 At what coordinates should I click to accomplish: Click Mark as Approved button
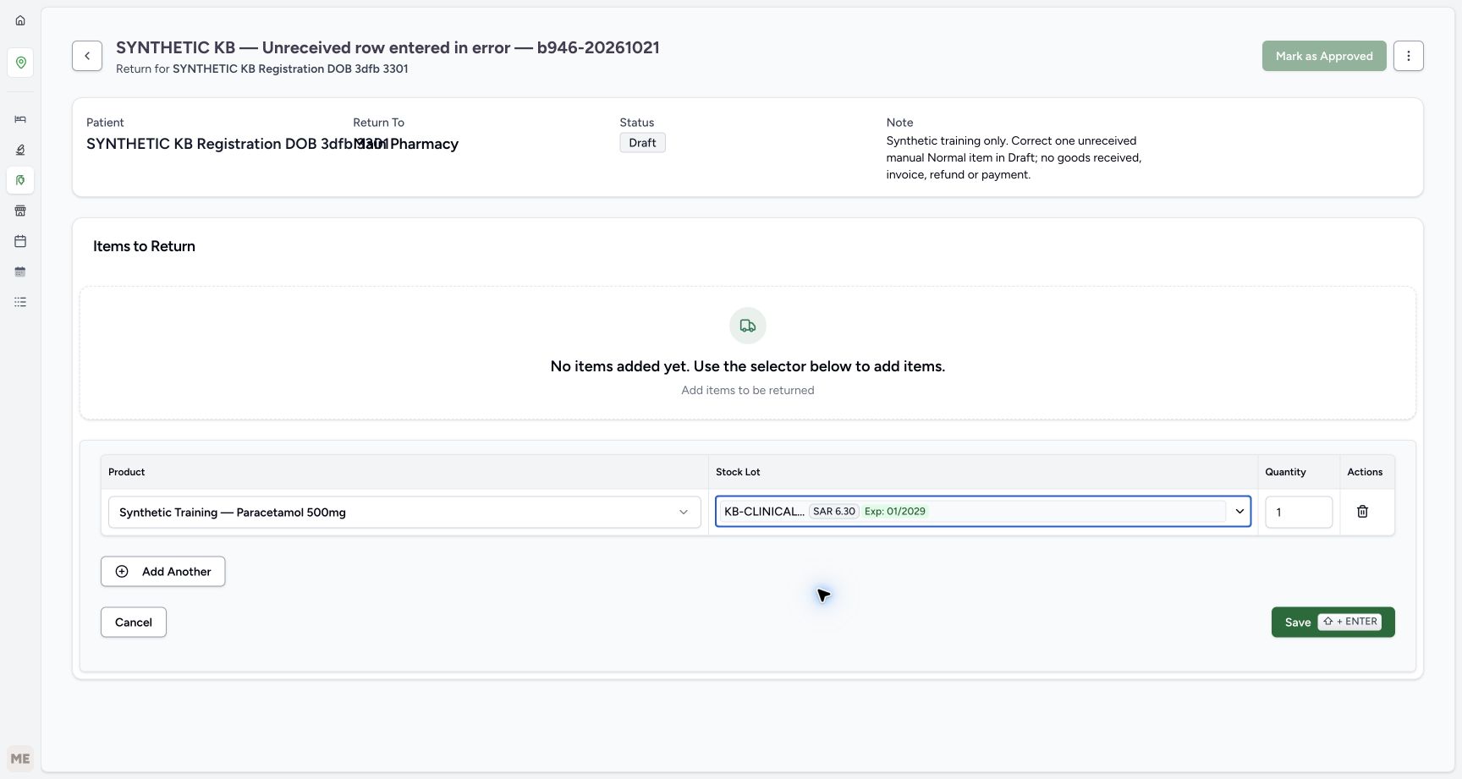[x=1324, y=56]
